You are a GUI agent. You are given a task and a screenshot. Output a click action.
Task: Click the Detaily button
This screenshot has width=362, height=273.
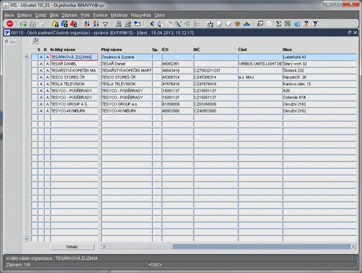pyautogui.click(x=72, y=247)
